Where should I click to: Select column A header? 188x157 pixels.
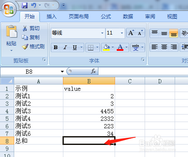pyautogui.click(x=38, y=81)
